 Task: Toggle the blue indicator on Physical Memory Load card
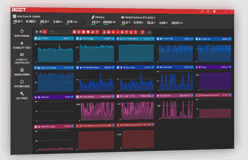point(230,95)
